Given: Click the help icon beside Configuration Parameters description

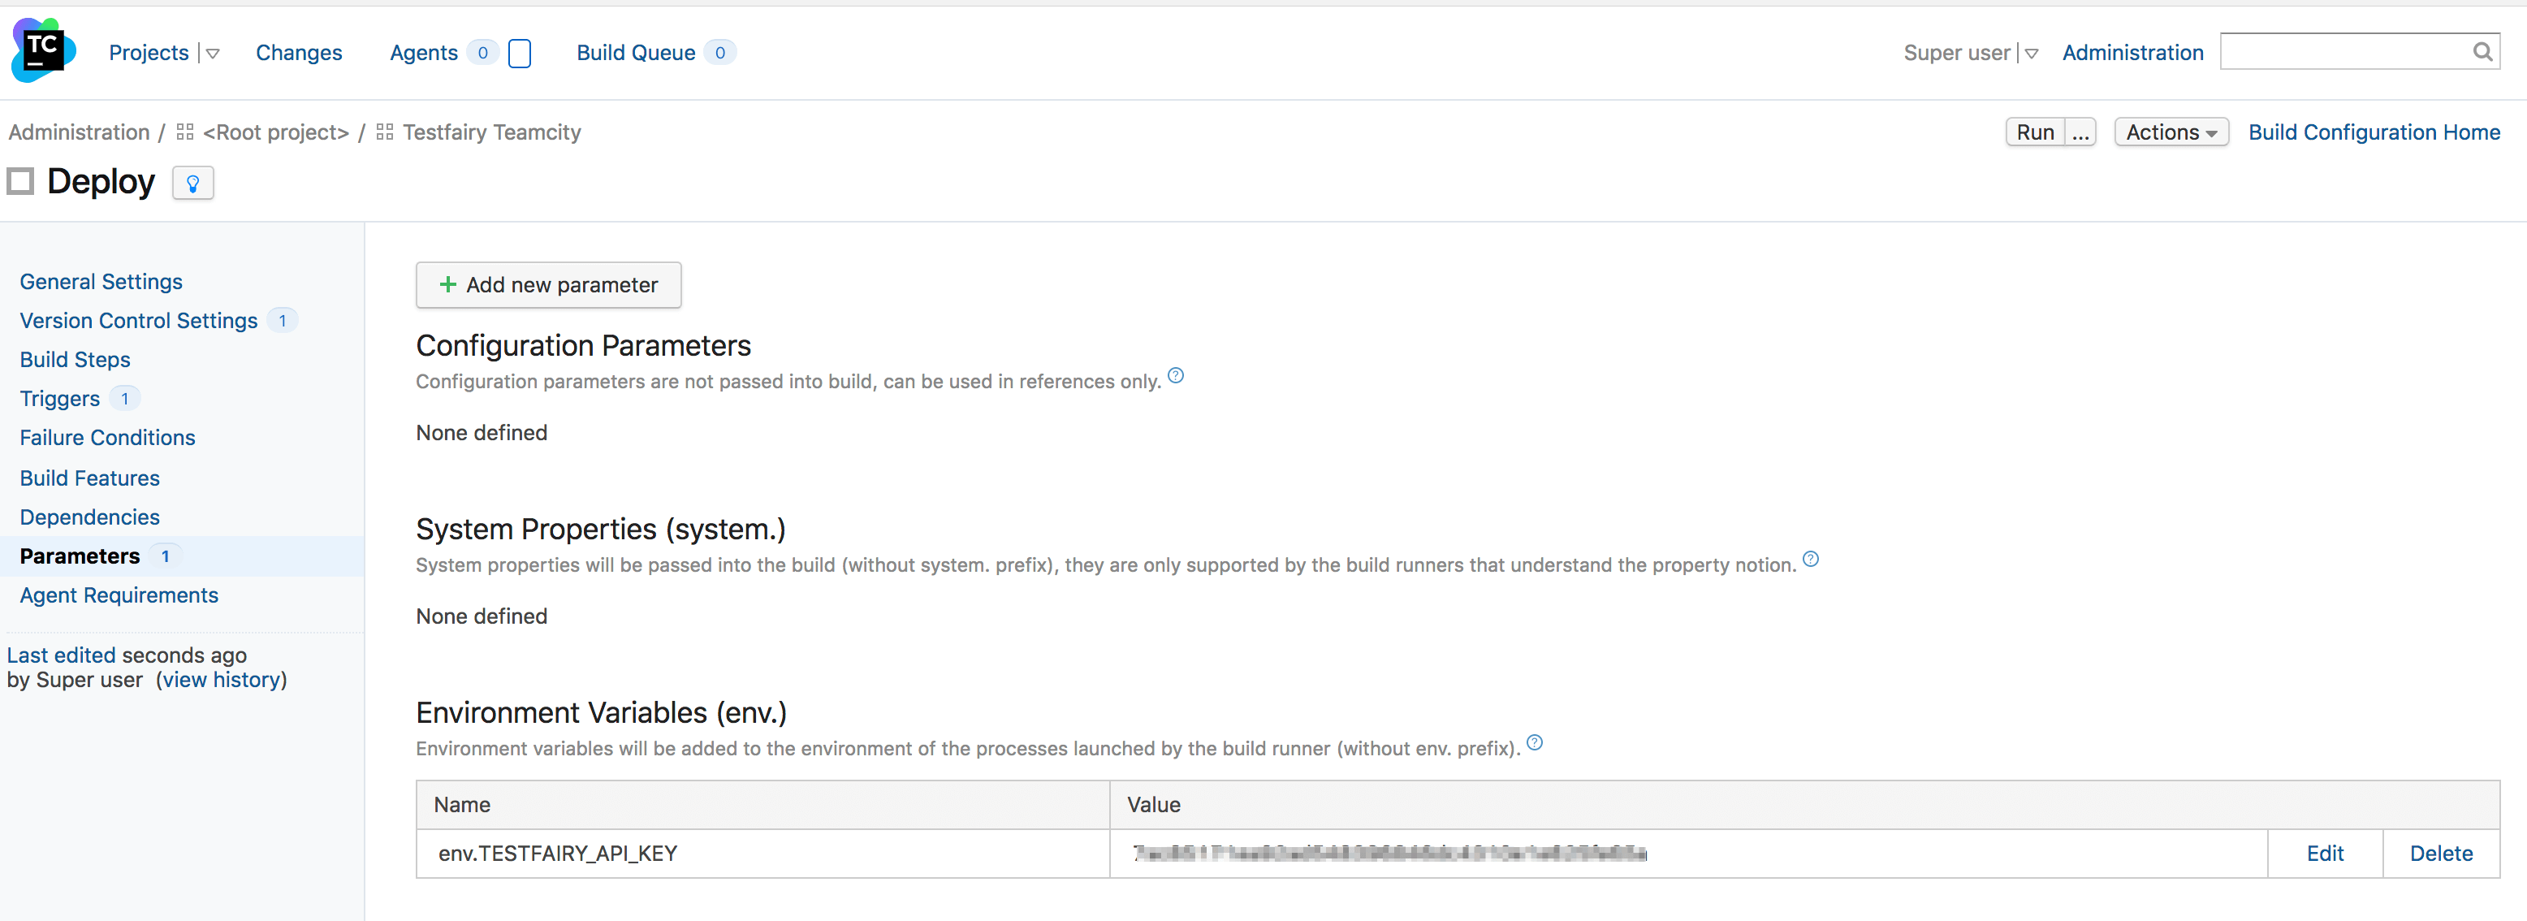Looking at the screenshot, I should pos(1176,374).
